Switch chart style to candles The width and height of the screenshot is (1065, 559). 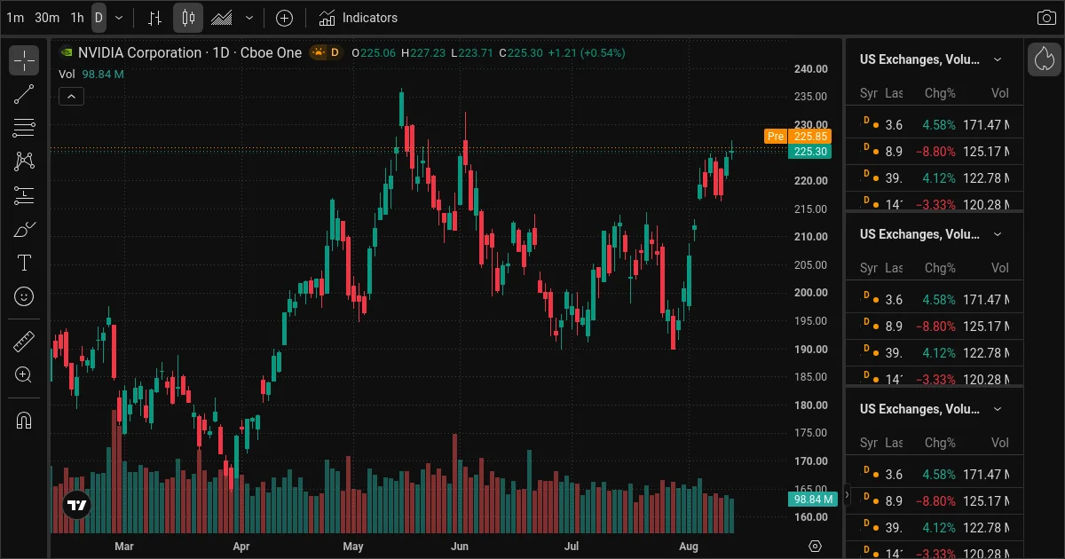pyautogui.click(x=188, y=18)
